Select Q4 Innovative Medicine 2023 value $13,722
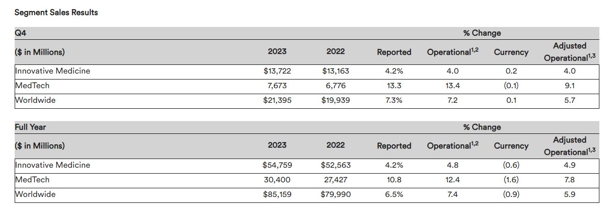The image size is (609, 207). [277, 71]
